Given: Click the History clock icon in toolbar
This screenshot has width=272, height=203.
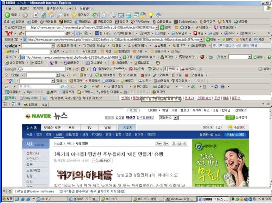Looking at the screenshot, I should pos(95,15).
